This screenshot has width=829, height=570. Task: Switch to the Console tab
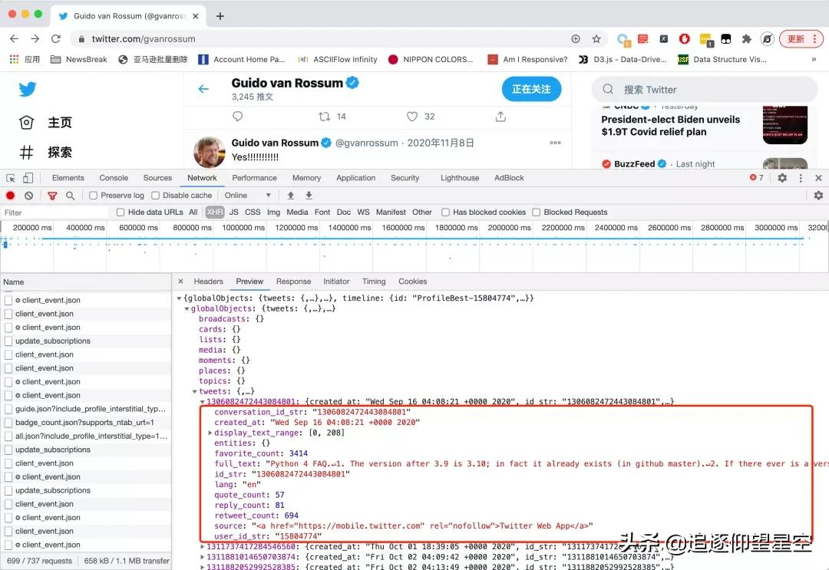(114, 178)
